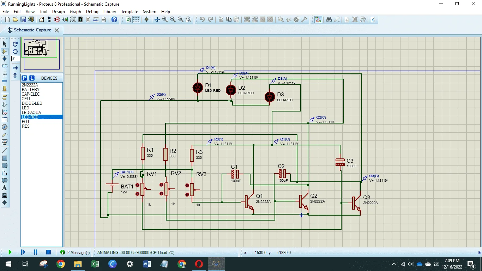Create a new project with toolbar icon
482x271 pixels.
tap(8, 19)
